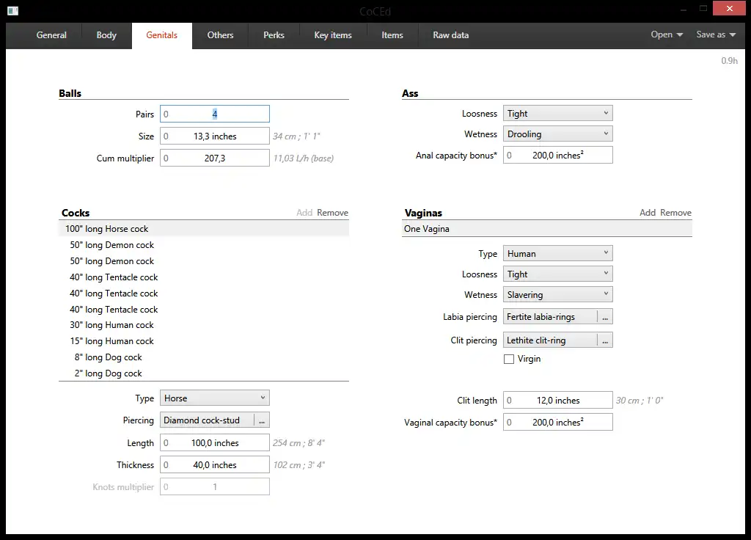751x540 pixels.
Task: Click the 0.9h version label
Action: (729, 61)
